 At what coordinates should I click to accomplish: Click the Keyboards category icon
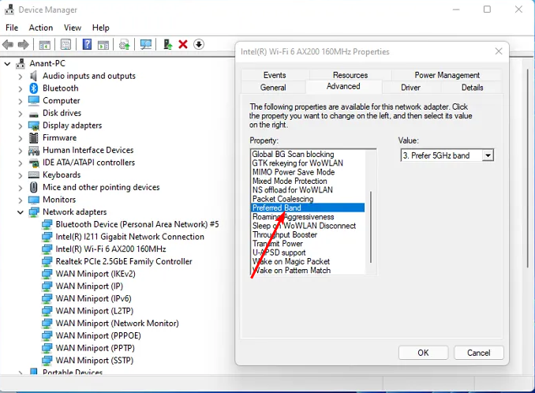coord(34,175)
